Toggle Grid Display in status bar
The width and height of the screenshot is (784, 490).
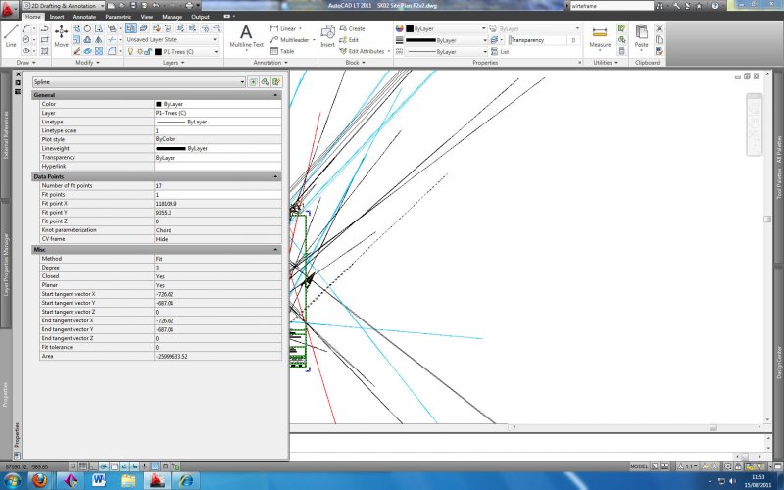click(x=83, y=466)
